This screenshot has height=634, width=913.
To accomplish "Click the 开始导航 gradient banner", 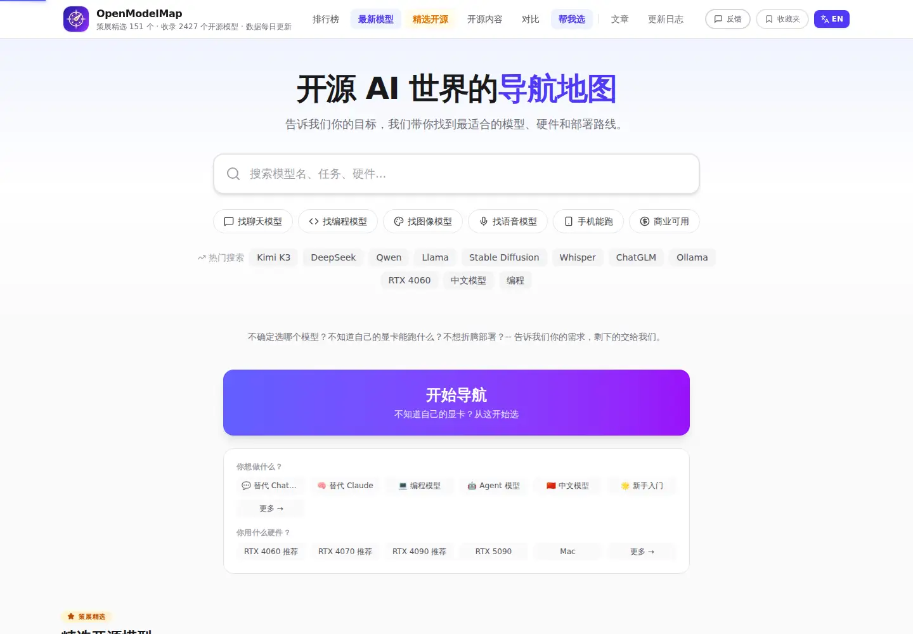I will point(456,403).
